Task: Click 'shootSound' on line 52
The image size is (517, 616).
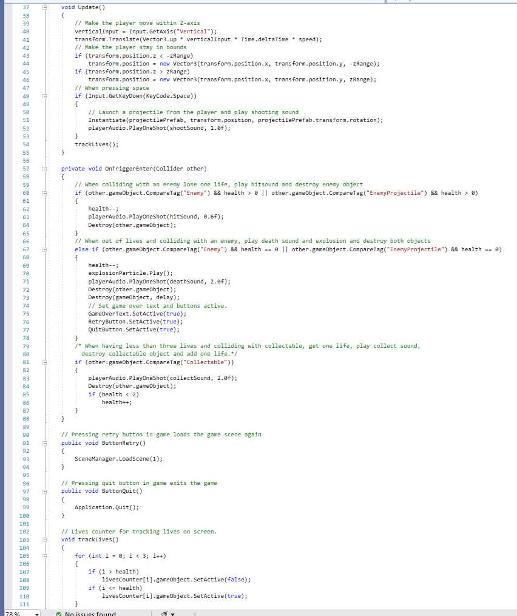Action: click(187, 128)
